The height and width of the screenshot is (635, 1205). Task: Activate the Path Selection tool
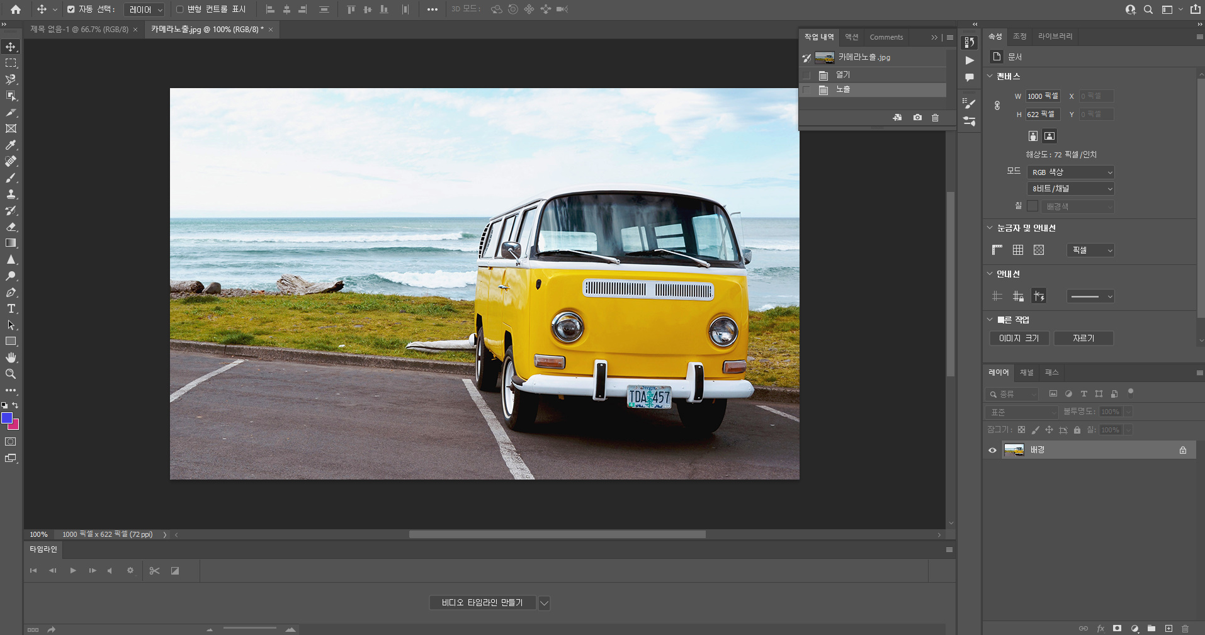[x=11, y=325]
